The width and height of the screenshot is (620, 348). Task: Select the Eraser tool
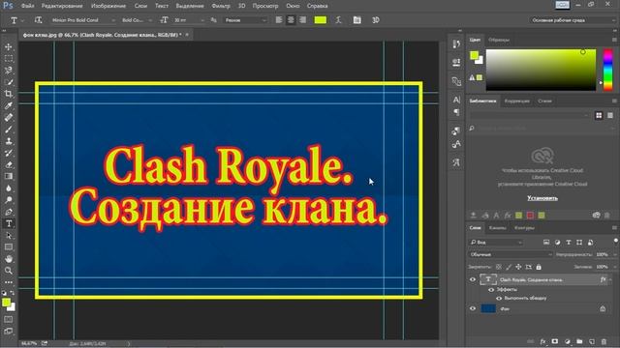(9, 165)
